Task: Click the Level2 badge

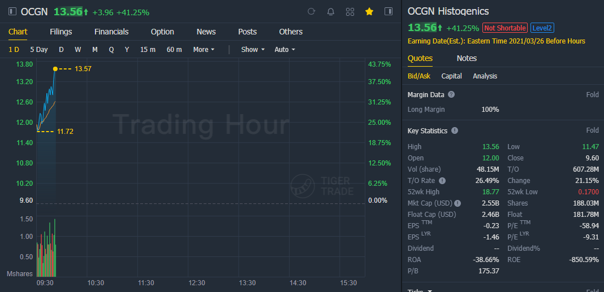Action: click(542, 28)
